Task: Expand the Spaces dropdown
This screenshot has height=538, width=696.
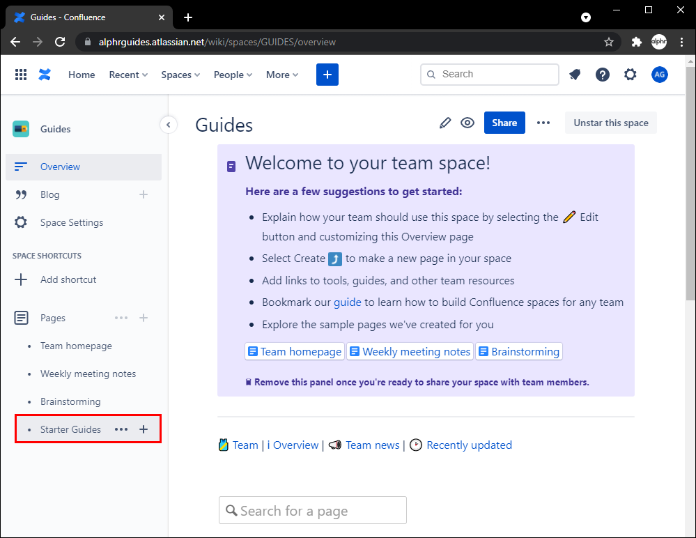Action: pos(180,75)
